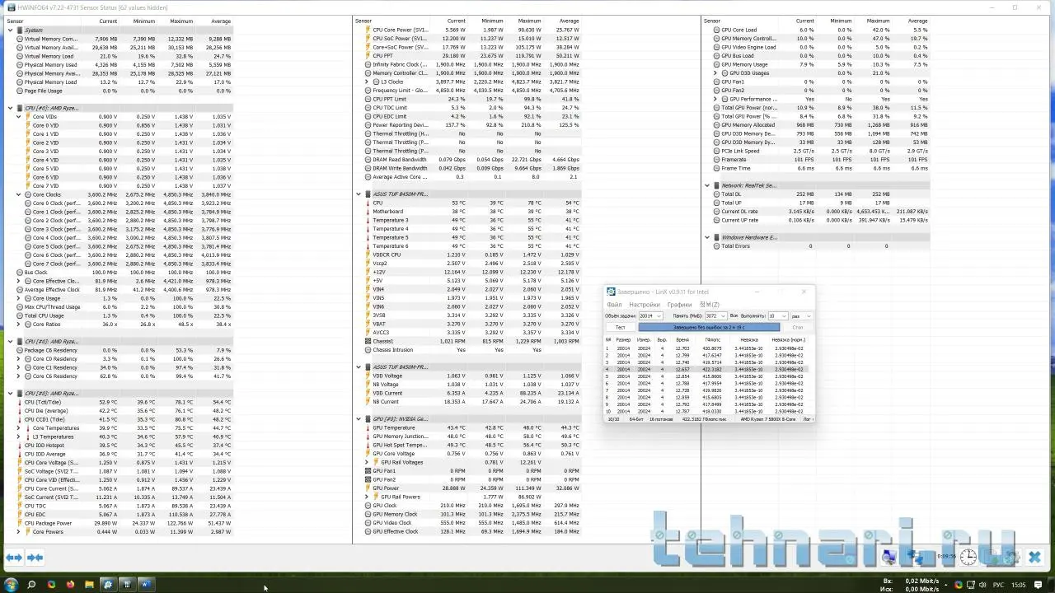The image size is (1055, 593).
Task: Open HWiNFO sensor settings gear icon
Action: 1011,558
